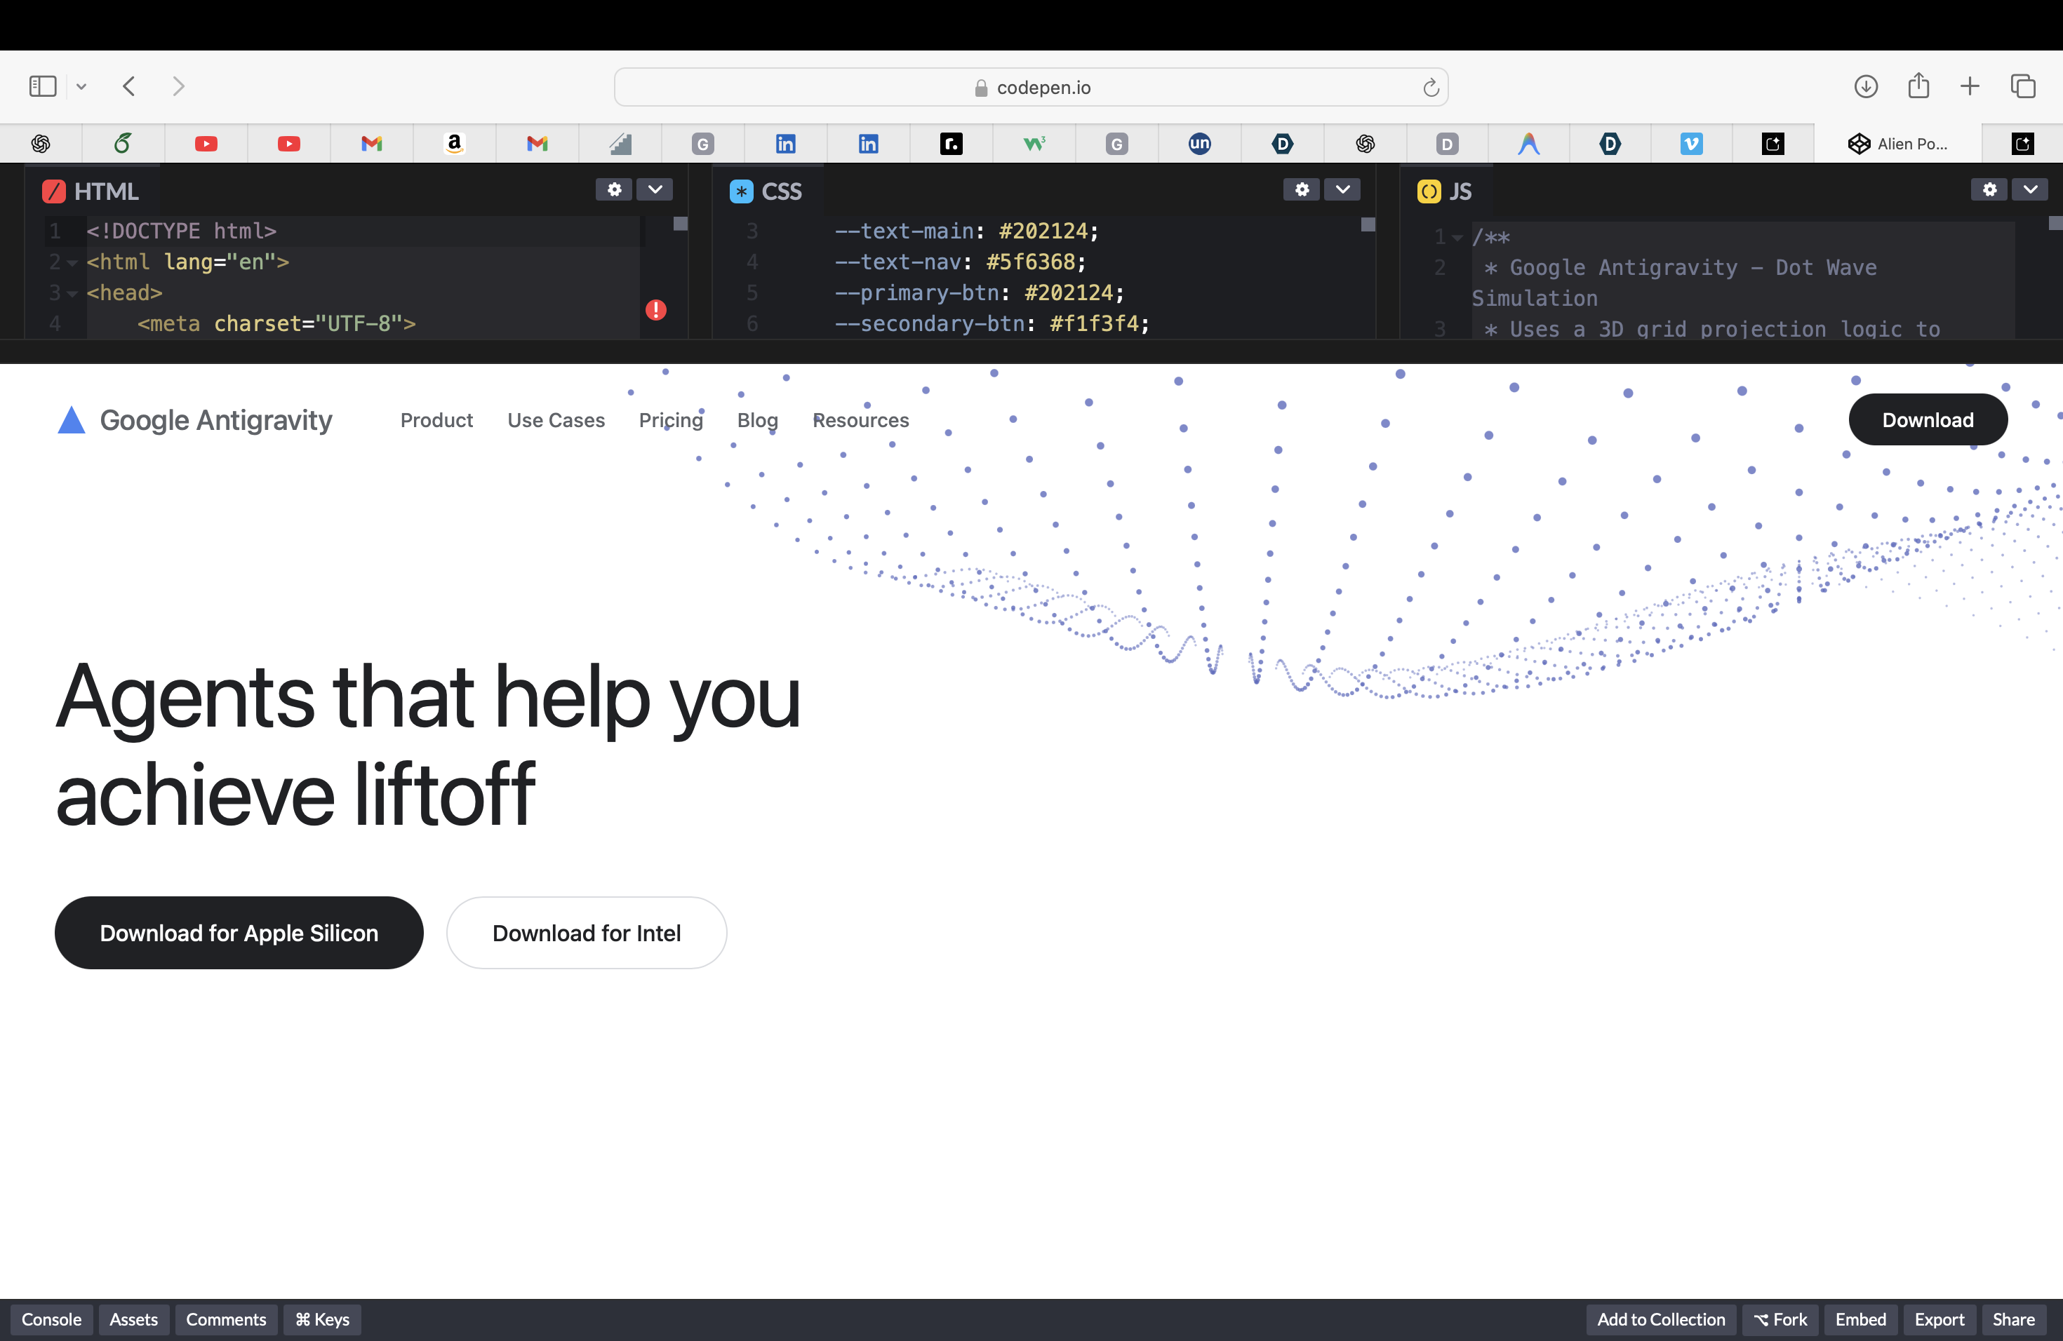Screen dimensions: 2063x1341
Task: Toggle the Assets panel
Action: 133,1319
